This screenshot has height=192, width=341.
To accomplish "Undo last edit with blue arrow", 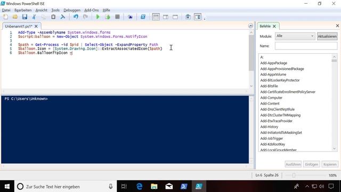I will [x=76, y=17].
